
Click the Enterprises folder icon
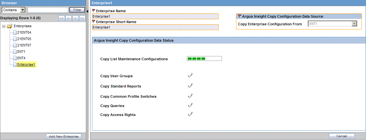[x=10, y=26]
